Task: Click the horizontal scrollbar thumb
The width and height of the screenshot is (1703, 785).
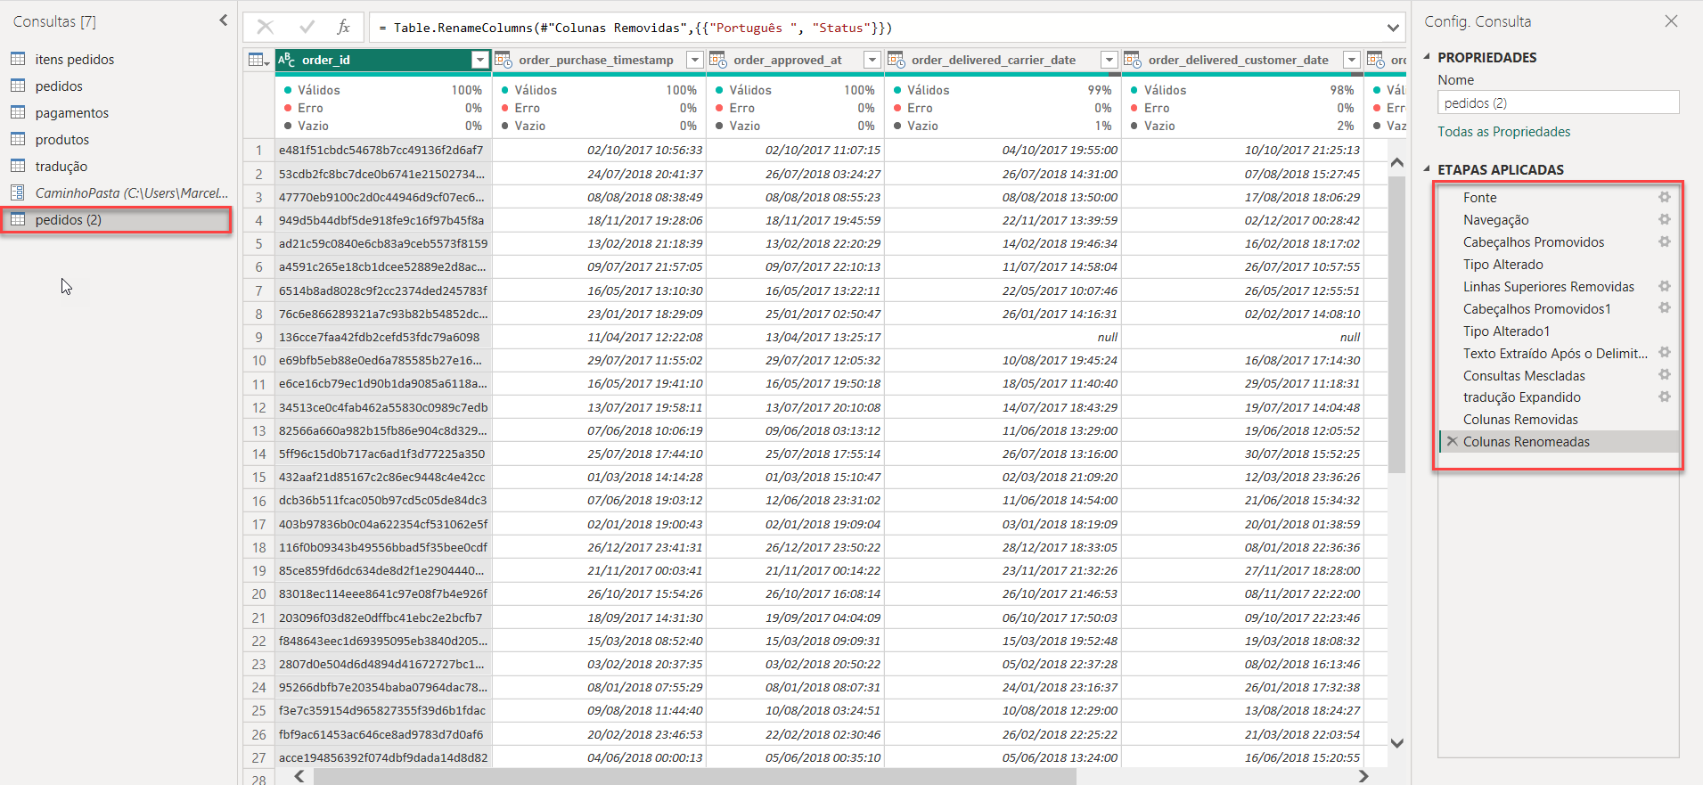Action: point(695,776)
